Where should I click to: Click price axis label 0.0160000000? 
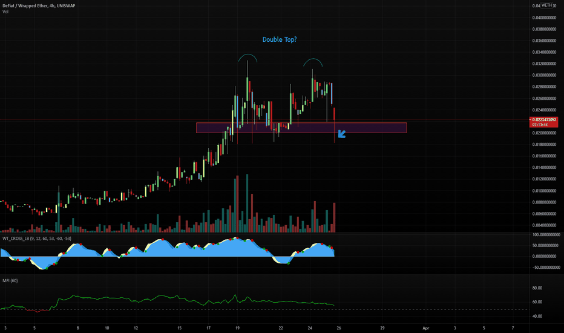click(x=544, y=156)
